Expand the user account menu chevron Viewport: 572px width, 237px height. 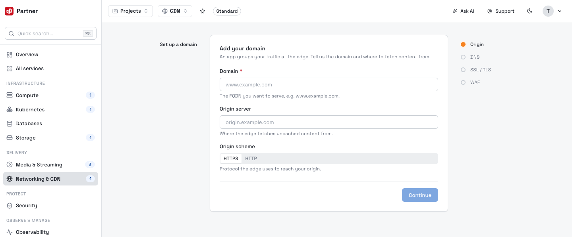560,11
